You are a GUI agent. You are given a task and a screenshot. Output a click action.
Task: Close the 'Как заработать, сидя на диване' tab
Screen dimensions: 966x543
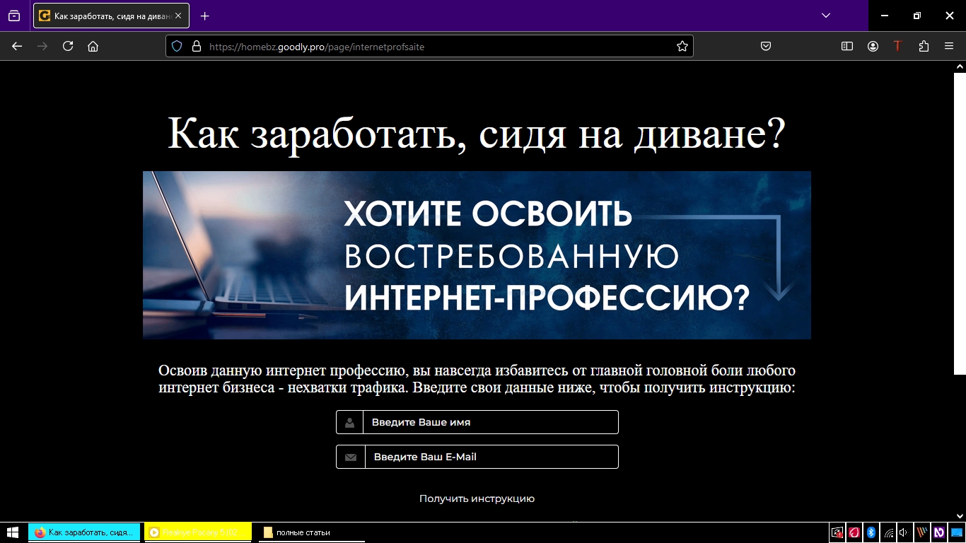coord(178,16)
